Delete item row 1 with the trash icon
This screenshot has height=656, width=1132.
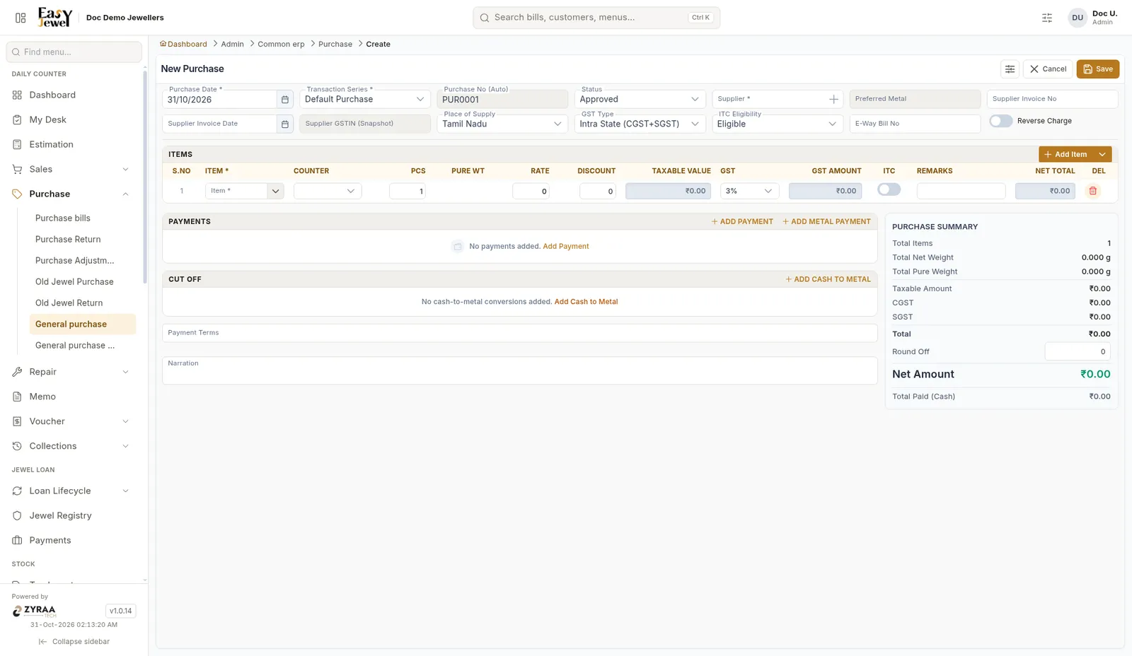click(1093, 191)
